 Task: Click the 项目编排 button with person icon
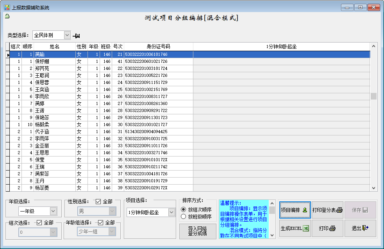point(295,210)
